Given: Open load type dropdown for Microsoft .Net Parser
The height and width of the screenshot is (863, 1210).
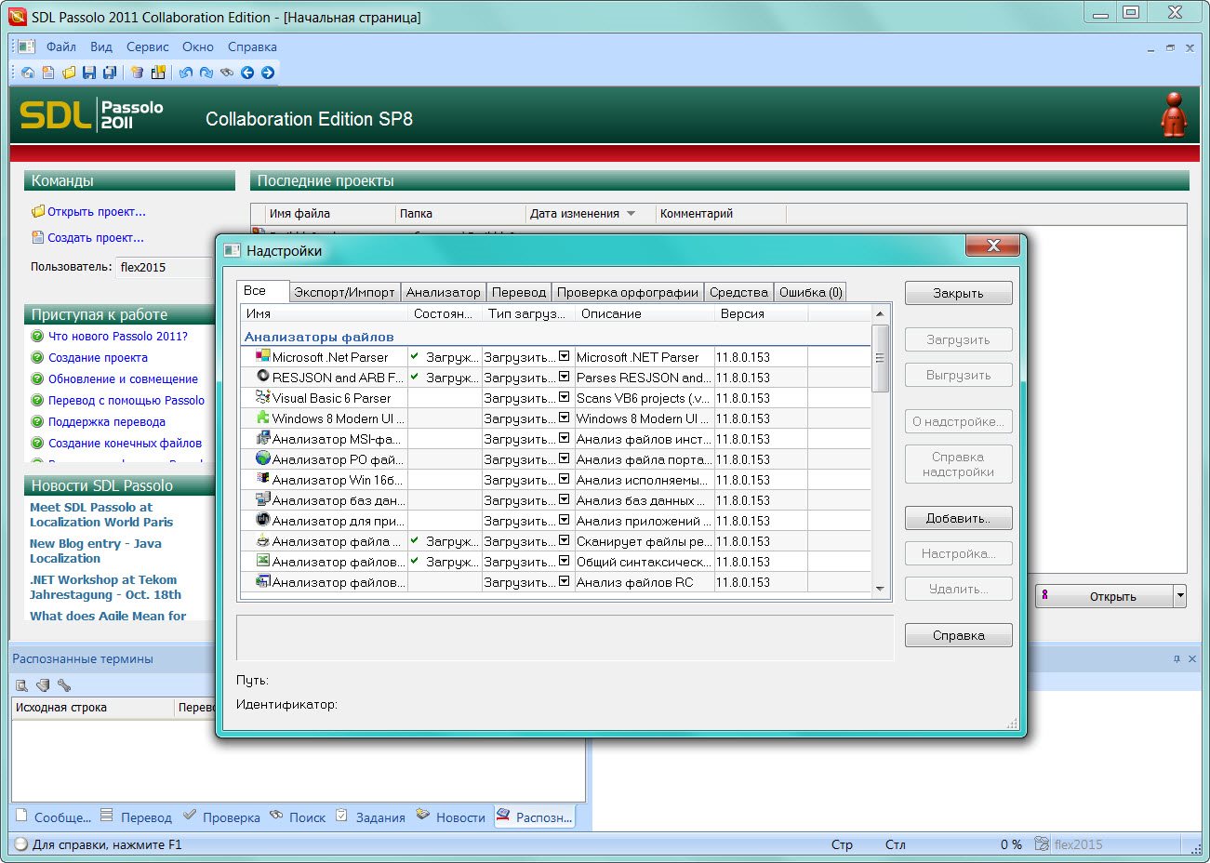Looking at the screenshot, I should (564, 356).
